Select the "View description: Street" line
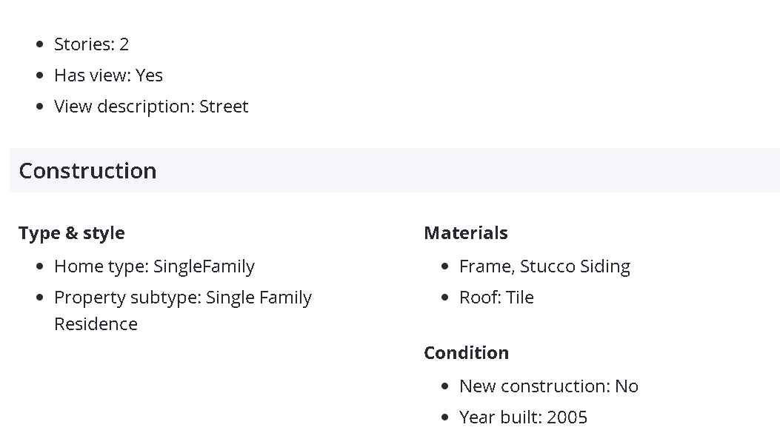The width and height of the screenshot is (780, 433). tap(151, 107)
